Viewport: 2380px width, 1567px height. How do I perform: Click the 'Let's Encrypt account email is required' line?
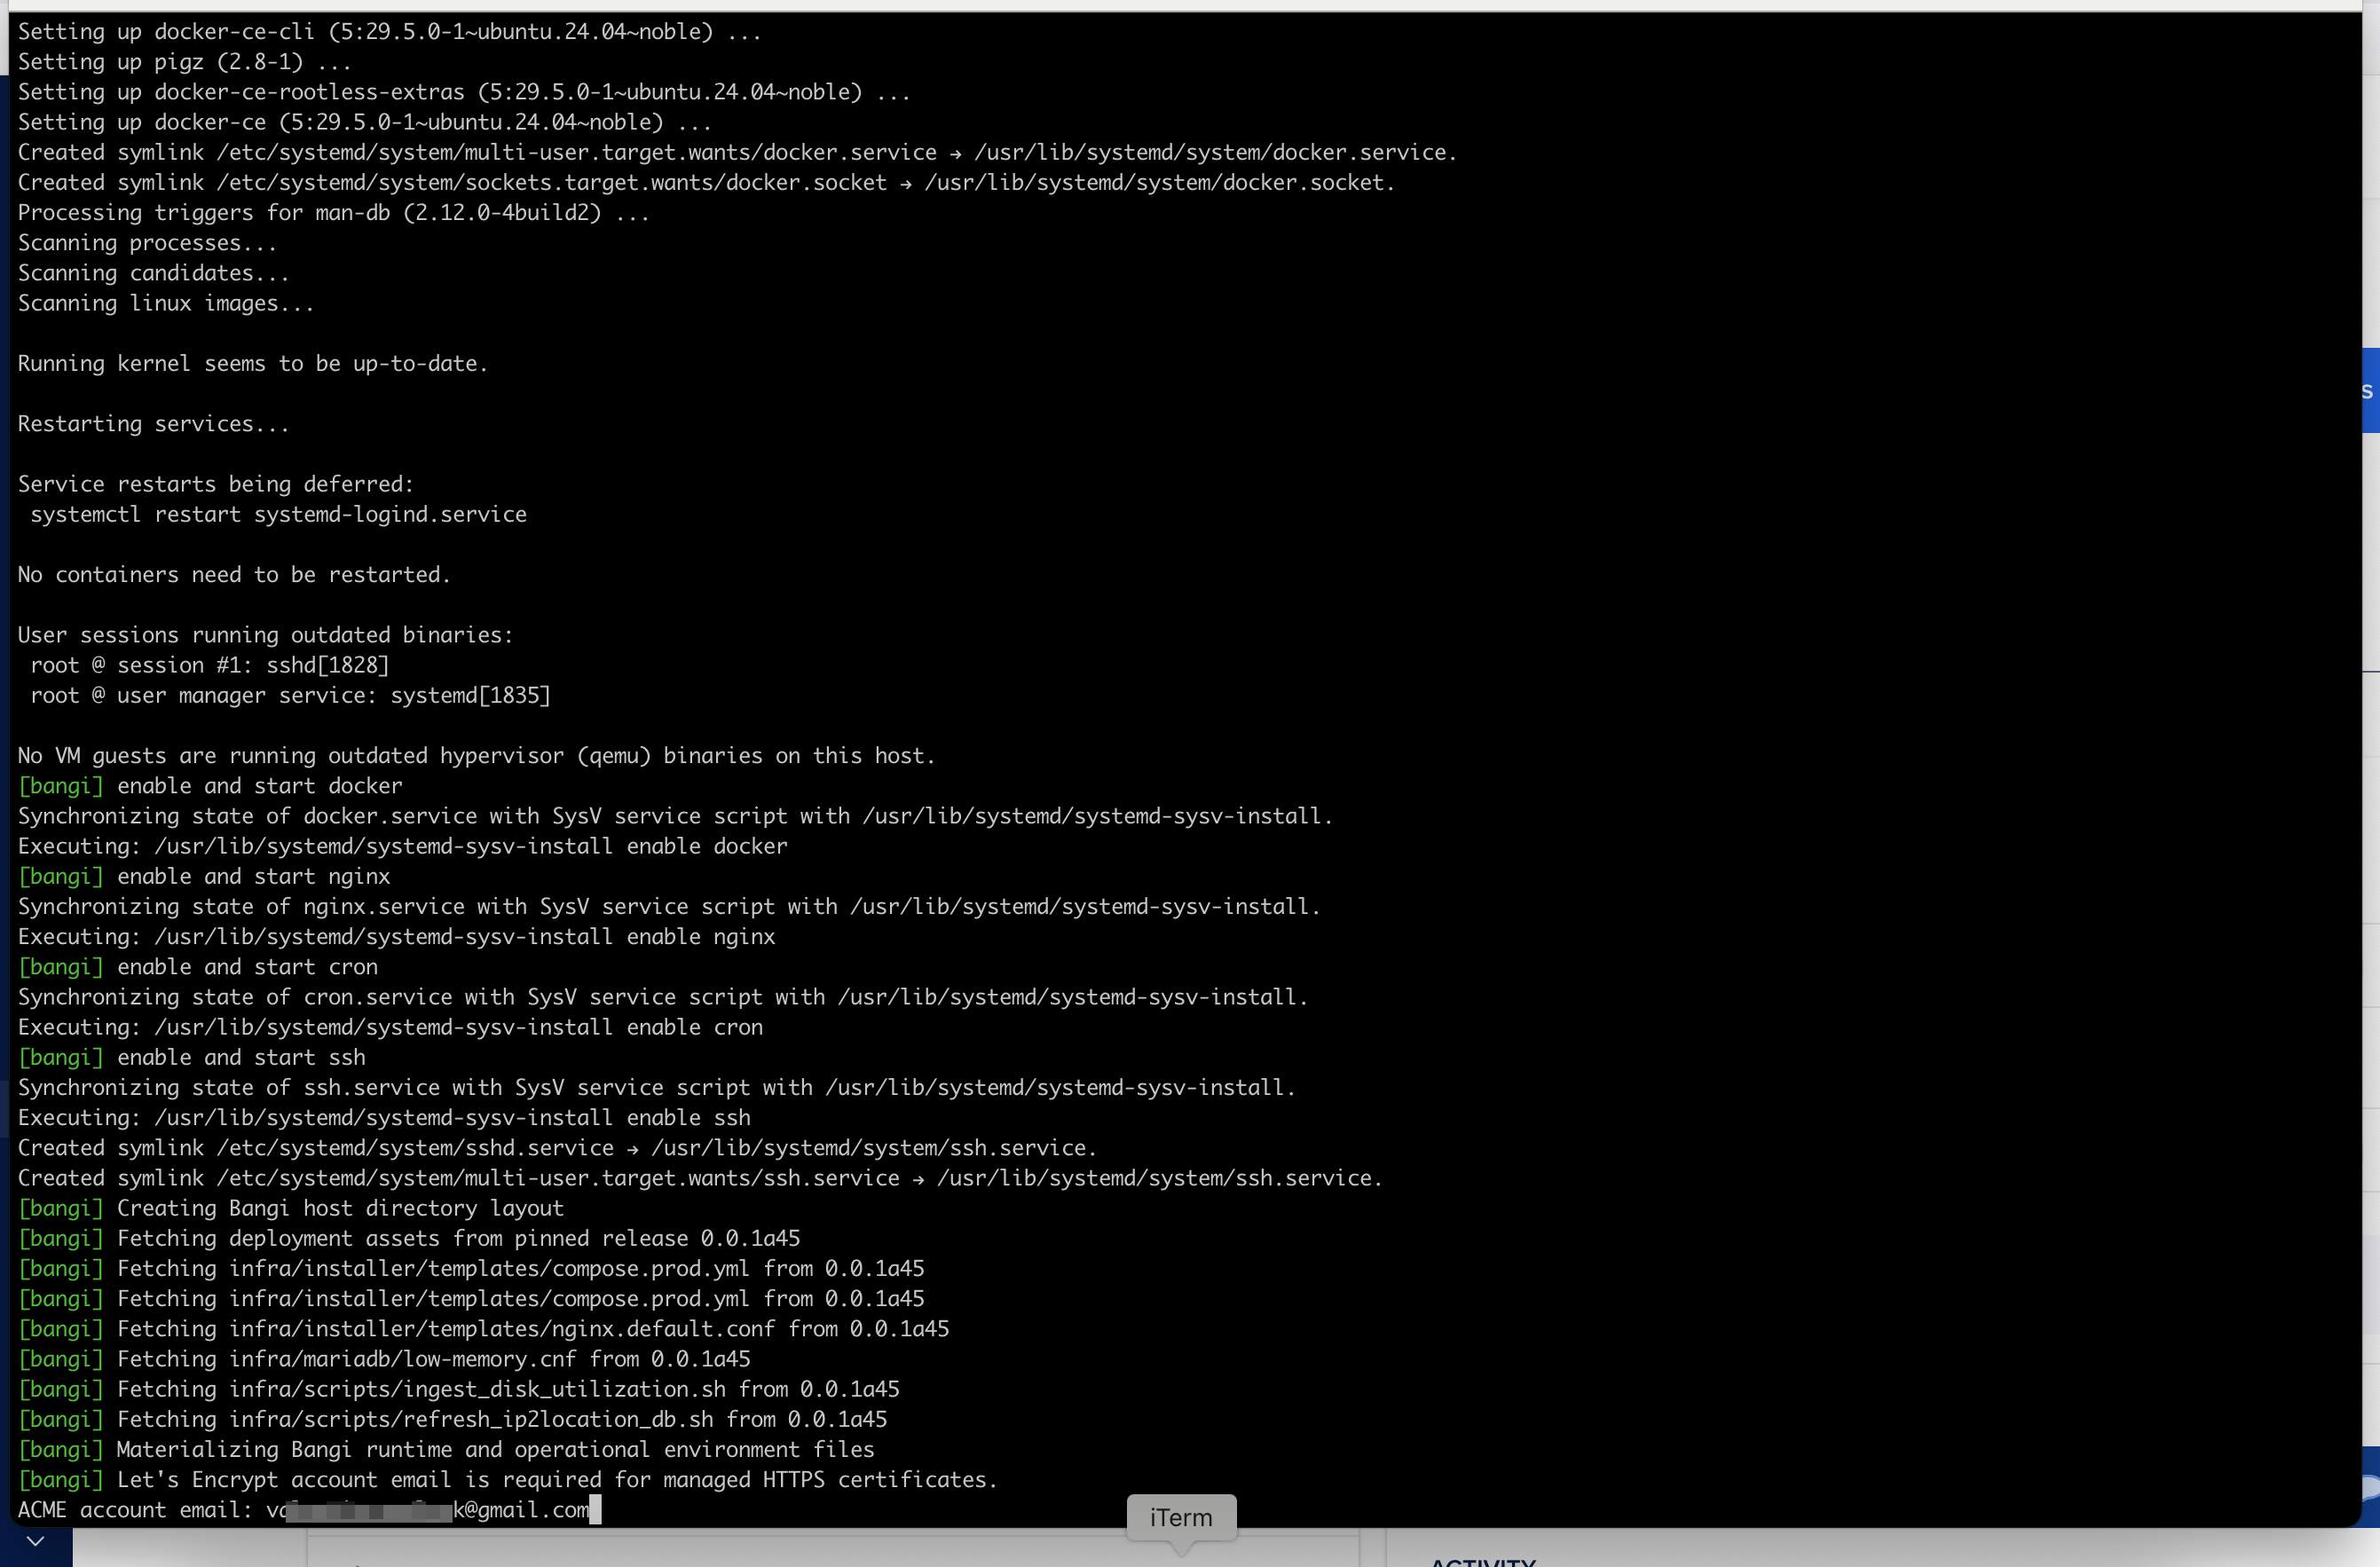click(x=507, y=1480)
